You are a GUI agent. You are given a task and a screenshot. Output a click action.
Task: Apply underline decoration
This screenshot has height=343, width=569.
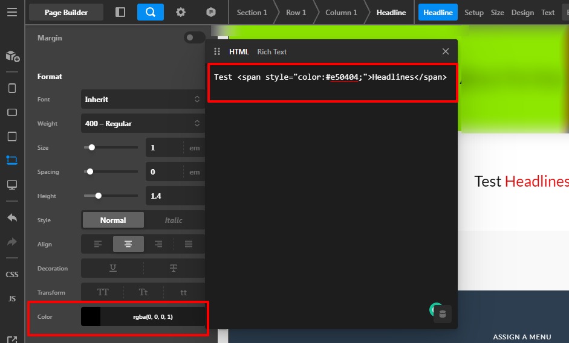[113, 268]
